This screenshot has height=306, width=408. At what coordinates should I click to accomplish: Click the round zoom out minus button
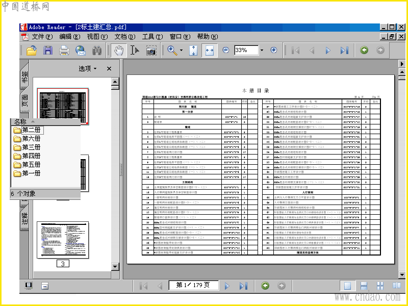(226, 50)
